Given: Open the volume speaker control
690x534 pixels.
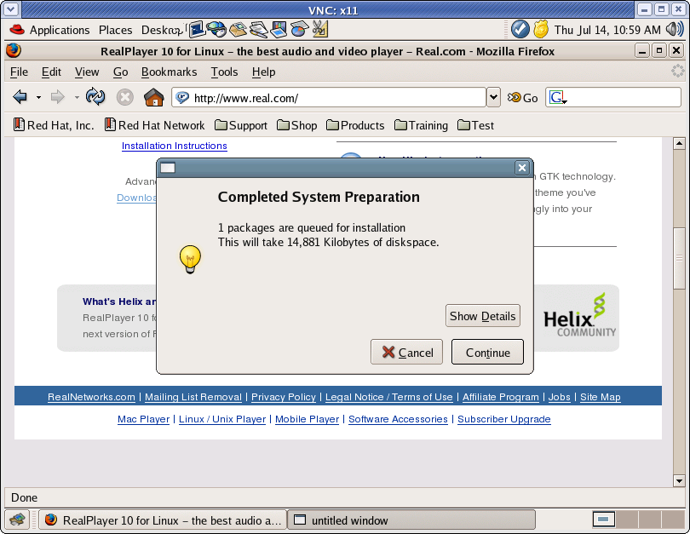Looking at the screenshot, I should tap(675, 30).
